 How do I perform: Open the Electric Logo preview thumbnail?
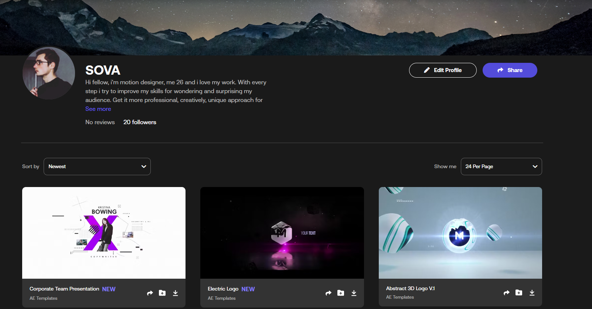(282, 233)
